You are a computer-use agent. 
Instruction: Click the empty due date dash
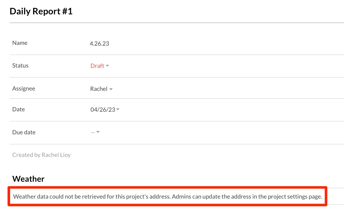[x=93, y=132]
